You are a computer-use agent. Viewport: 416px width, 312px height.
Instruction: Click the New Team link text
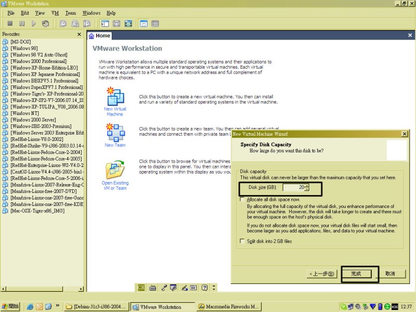(115, 145)
